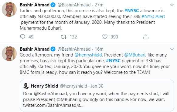Click verified badge on the 27m tweet
This screenshot has height=112, width=177.
[x=53, y=5]
